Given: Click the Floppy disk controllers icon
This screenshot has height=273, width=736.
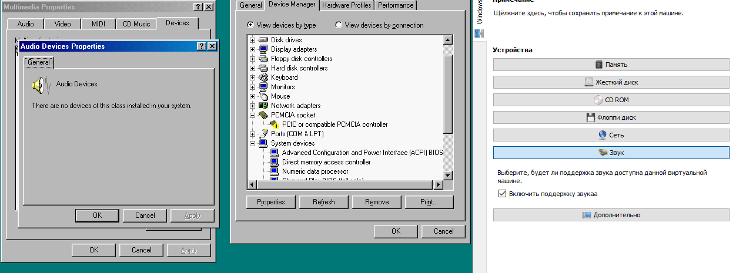Looking at the screenshot, I should click(263, 59).
